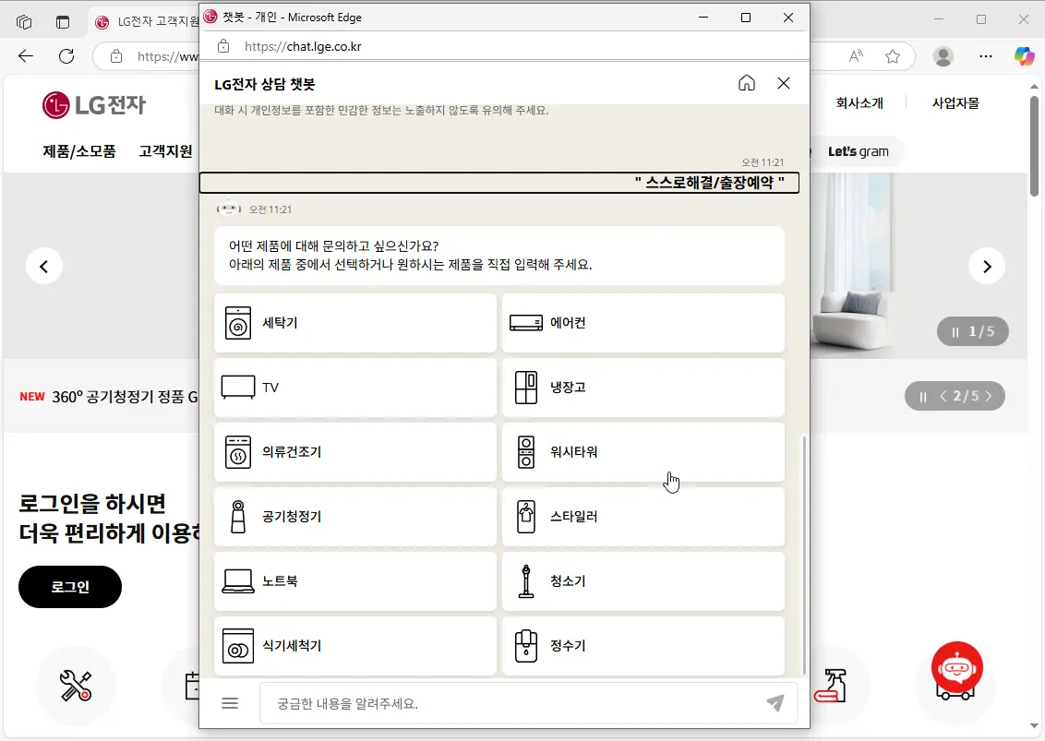Add page to favorites star icon
Image resolution: width=1045 pixels, height=741 pixels.
[893, 56]
